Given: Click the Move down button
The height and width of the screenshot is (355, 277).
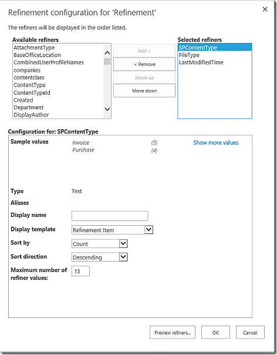Looking at the screenshot, I should click(144, 91).
